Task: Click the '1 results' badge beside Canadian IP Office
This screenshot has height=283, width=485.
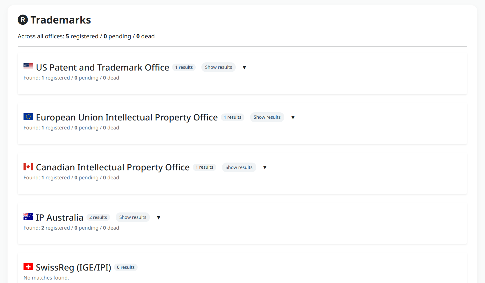Action: pyautogui.click(x=204, y=167)
